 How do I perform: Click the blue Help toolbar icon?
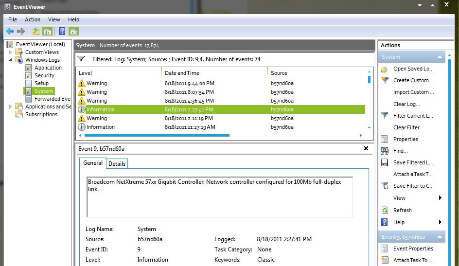click(62, 32)
